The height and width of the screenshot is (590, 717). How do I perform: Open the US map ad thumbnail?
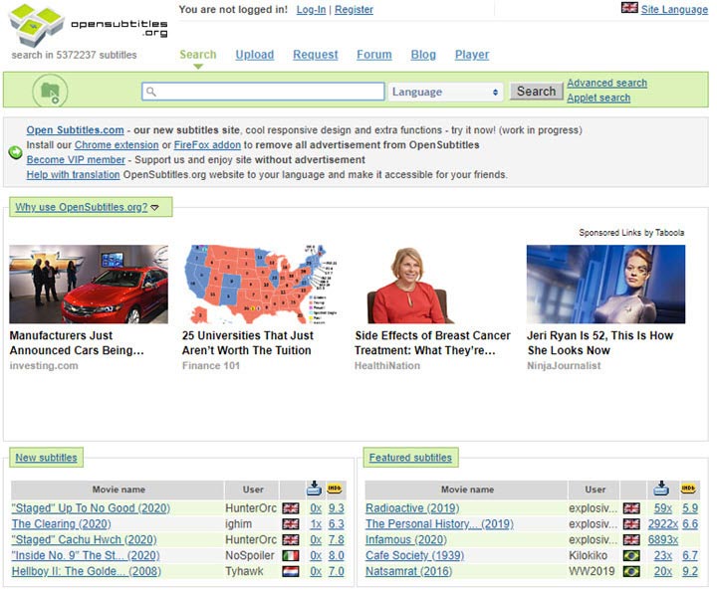(x=261, y=285)
